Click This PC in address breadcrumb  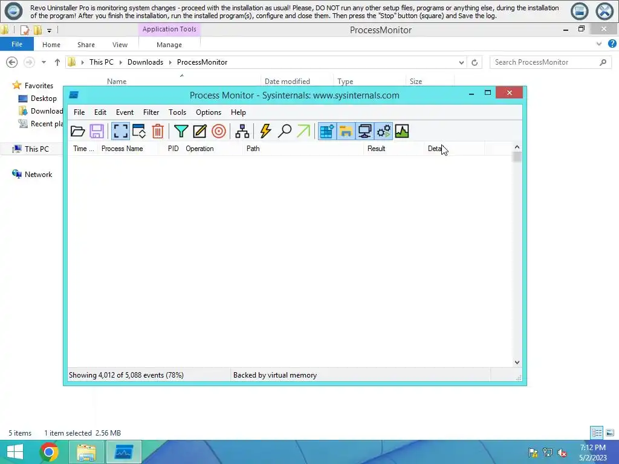102,62
